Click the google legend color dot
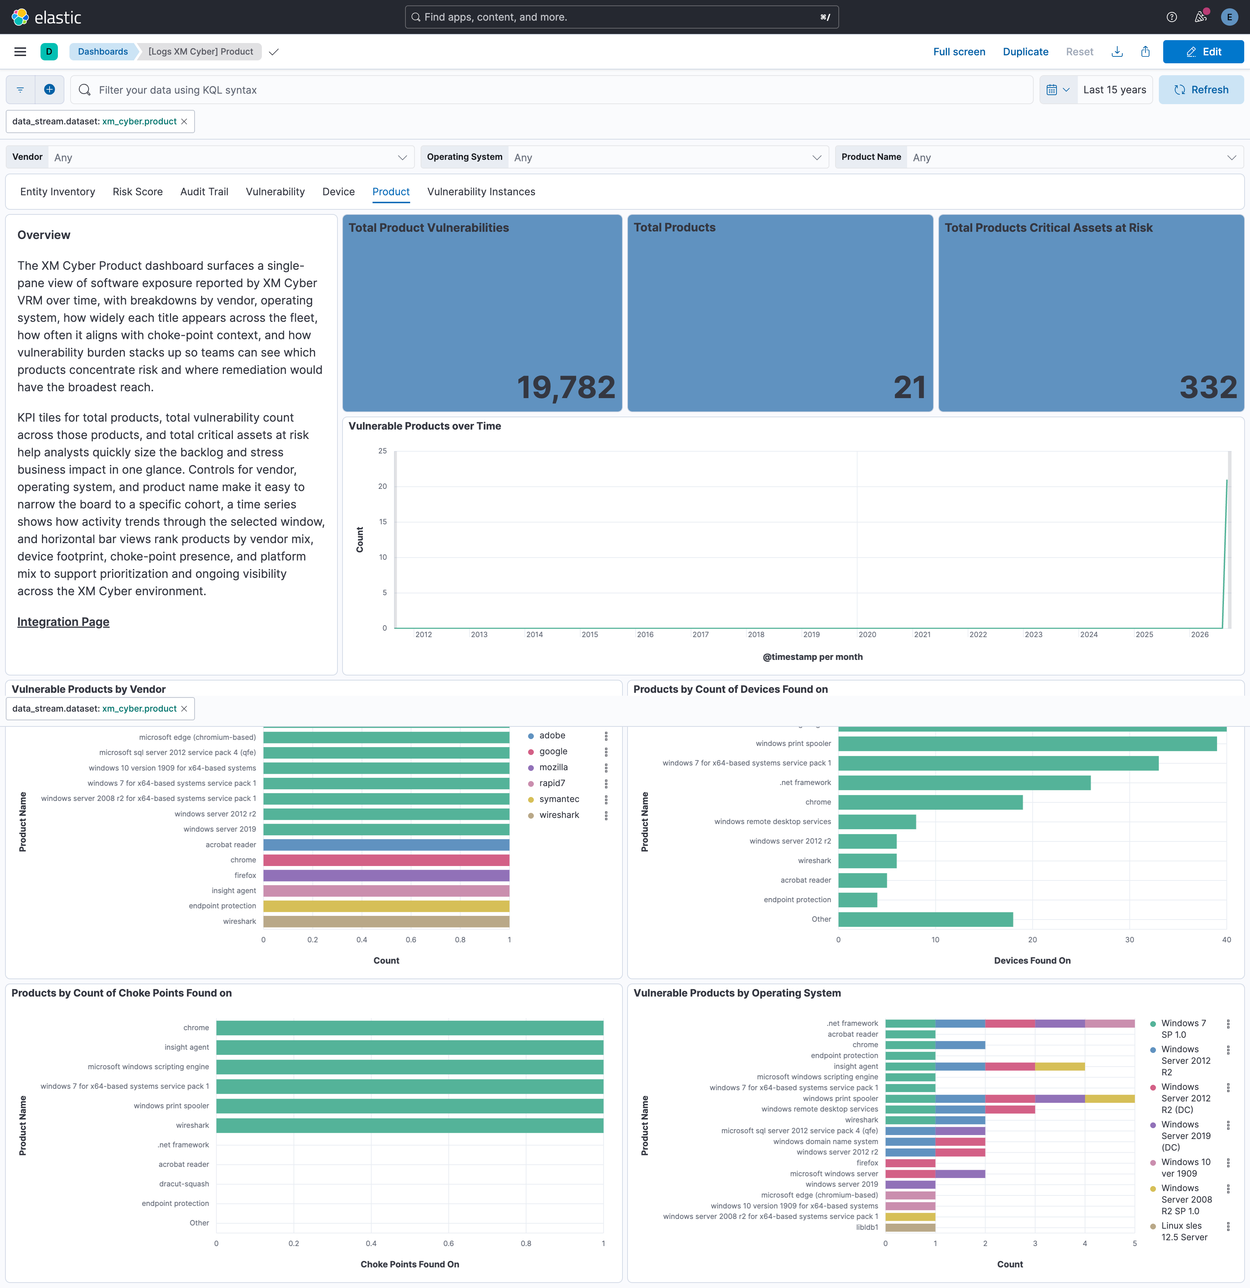This screenshot has height=1288, width=1250. tap(531, 752)
